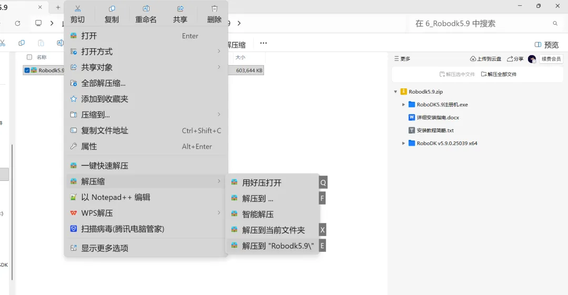
Task: Click 解压全部文件 button
Action: (499, 74)
